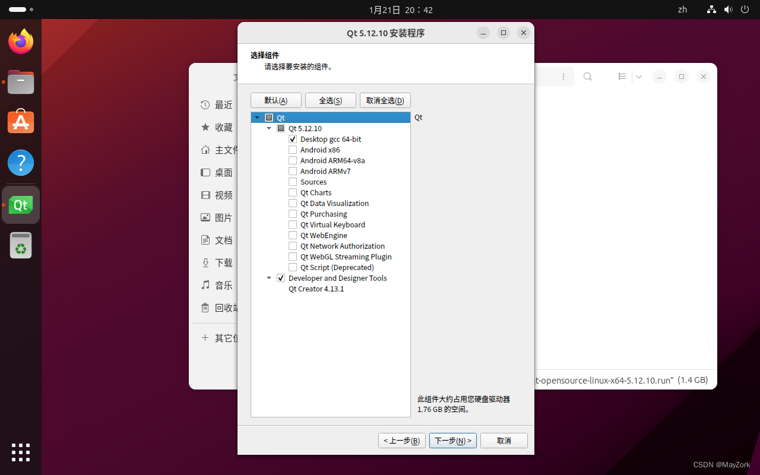The height and width of the screenshot is (475, 760).
Task: Open Music (音乐) in Files sidebar
Action: (216, 286)
